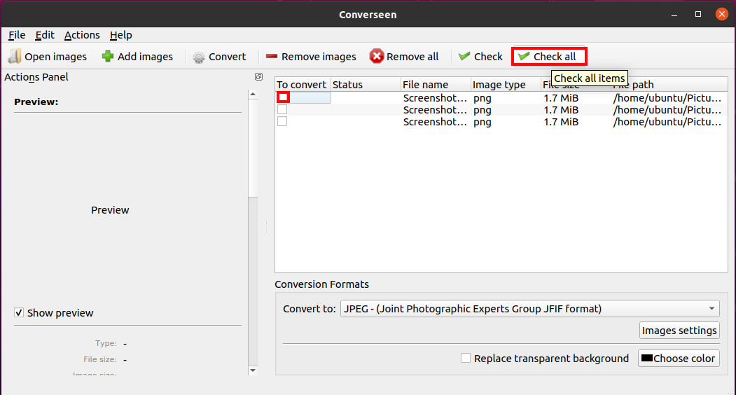The height and width of the screenshot is (395, 736).
Task: Sort by the Image type column header
Action: (506, 85)
